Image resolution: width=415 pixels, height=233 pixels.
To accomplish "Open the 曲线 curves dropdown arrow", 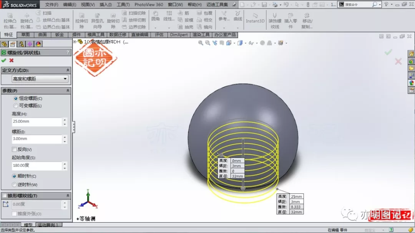I will (238, 27).
